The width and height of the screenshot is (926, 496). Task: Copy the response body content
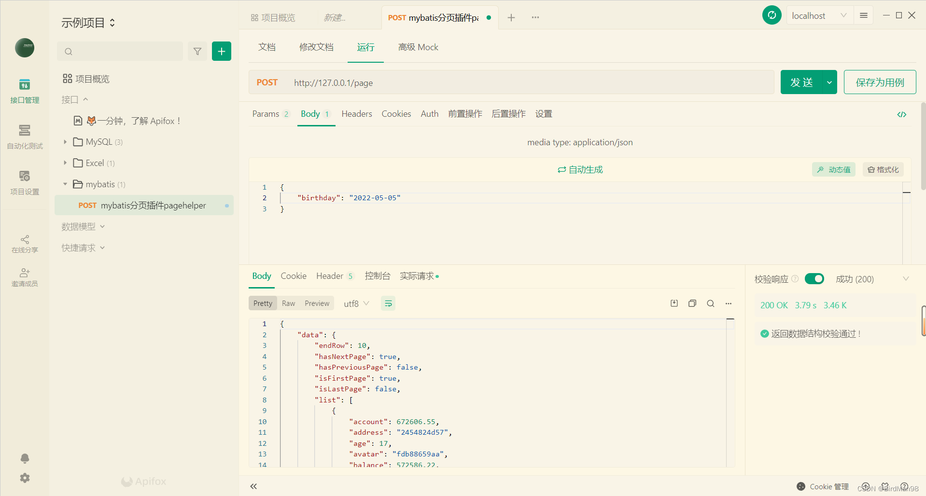(x=692, y=303)
